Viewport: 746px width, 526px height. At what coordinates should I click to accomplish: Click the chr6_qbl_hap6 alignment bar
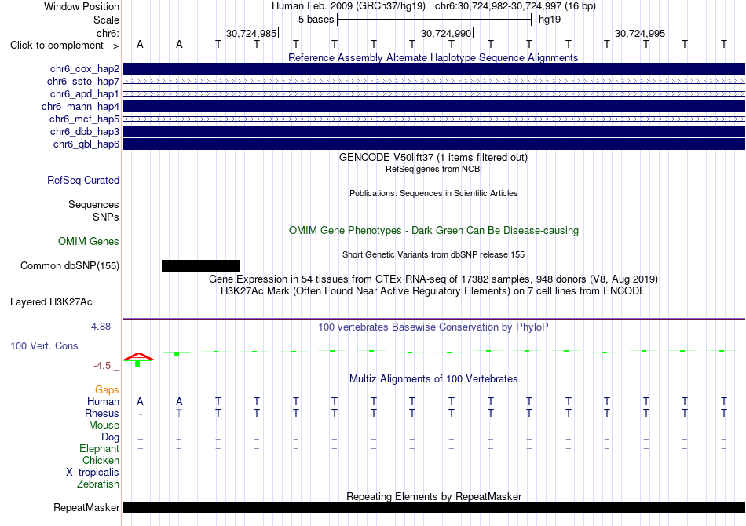[x=433, y=144]
